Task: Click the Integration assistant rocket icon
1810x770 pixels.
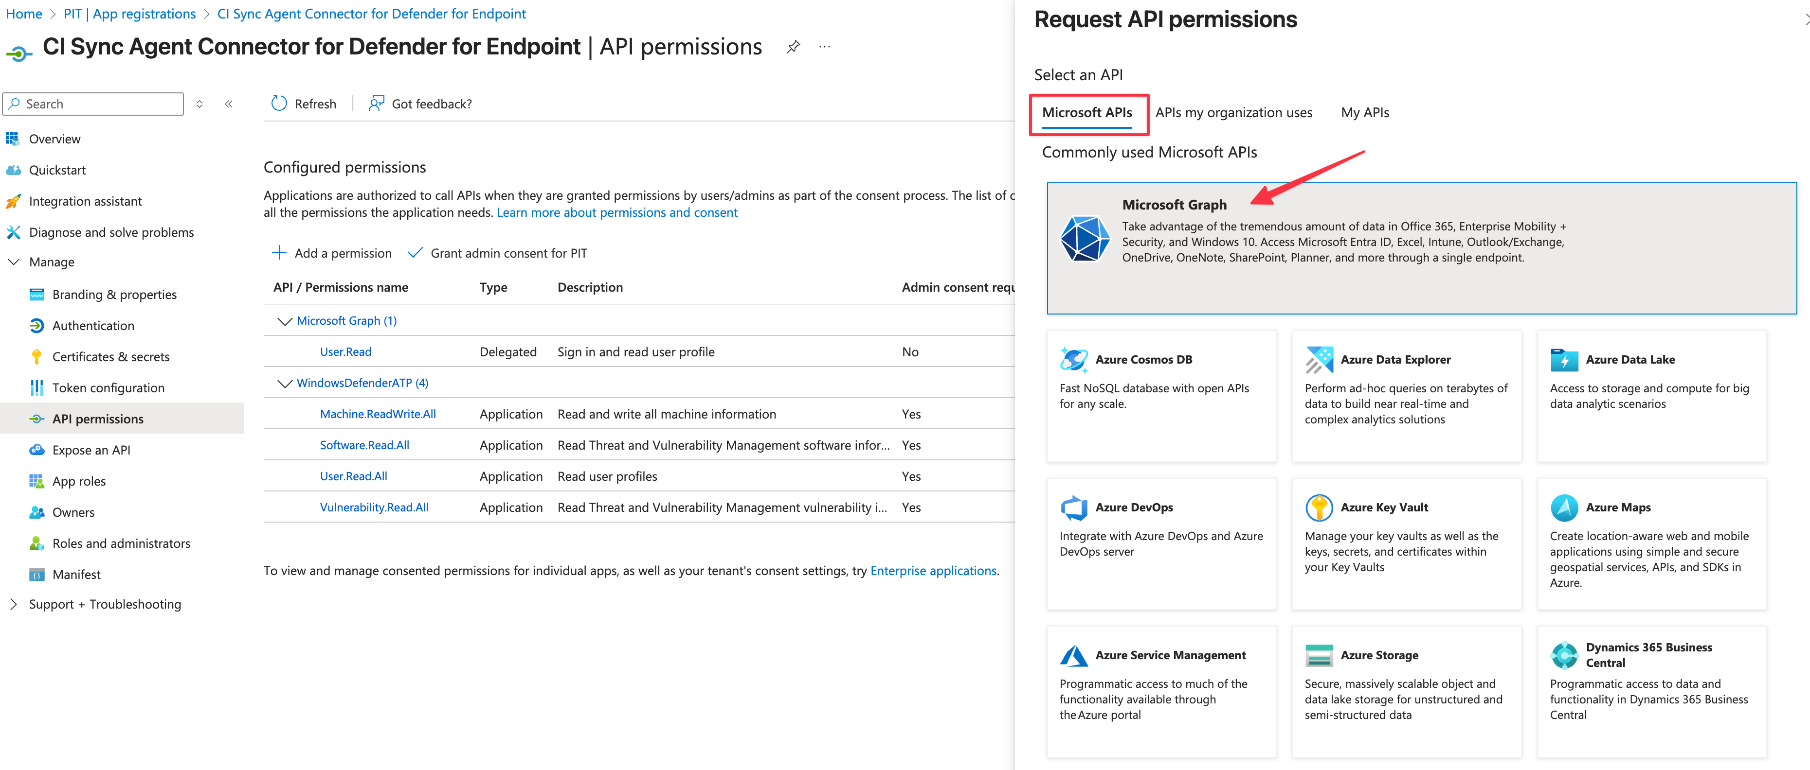Action: pos(13,201)
